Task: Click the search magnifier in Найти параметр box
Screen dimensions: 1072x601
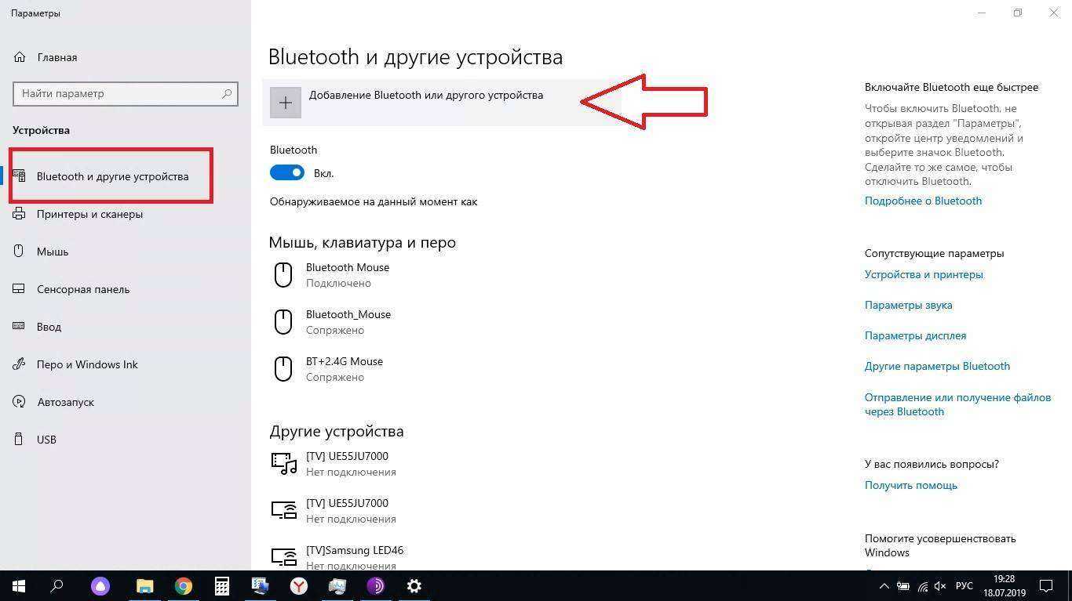Action: tap(227, 93)
